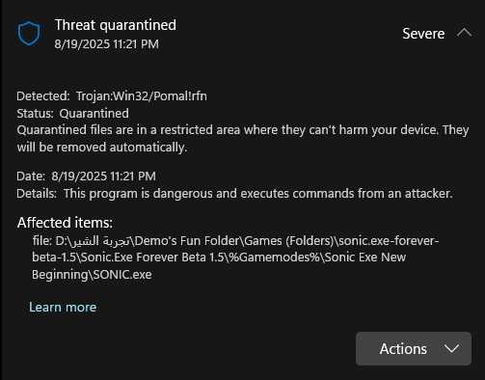Open the Learn more link

coord(63,307)
